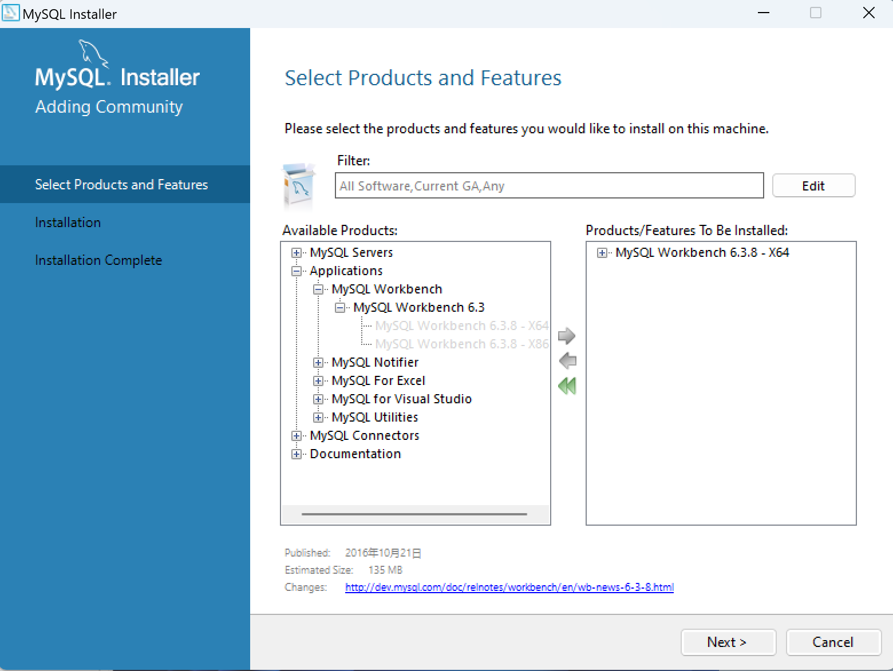
Task: Select the Installation step in sidebar
Action: tap(68, 222)
